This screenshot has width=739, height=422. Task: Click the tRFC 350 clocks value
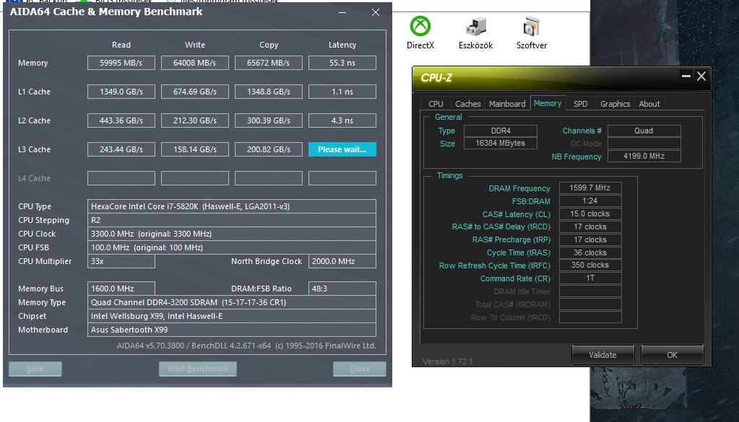coord(590,265)
